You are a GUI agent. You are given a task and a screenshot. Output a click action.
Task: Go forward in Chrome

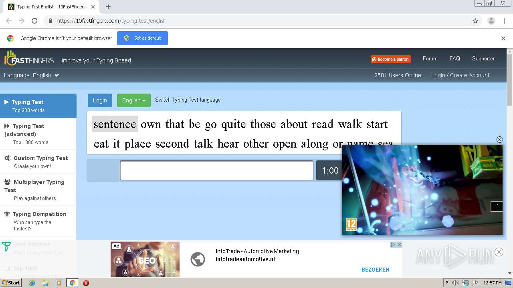[x=22, y=21]
